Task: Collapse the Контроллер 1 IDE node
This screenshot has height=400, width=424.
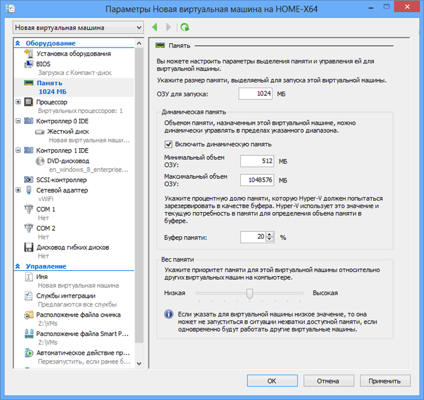Action: 18,150
